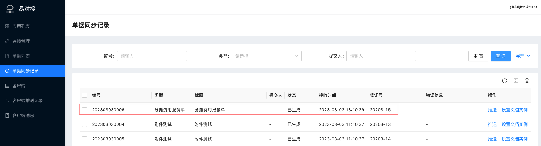This screenshot has height=146, width=541.
Task: Open table density setting icon
Action: point(516,81)
